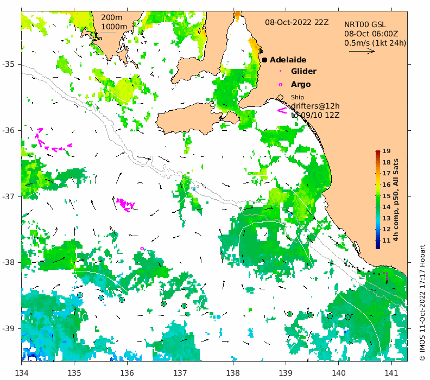This screenshot has width=430, height=380.
Task: Click the Ship legend open circle
Action: [280, 97]
